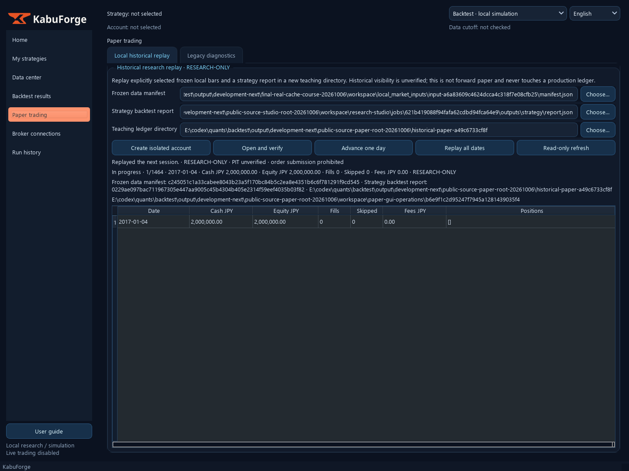Open Data center section
629x471 pixels.
[x=49, y=77]
